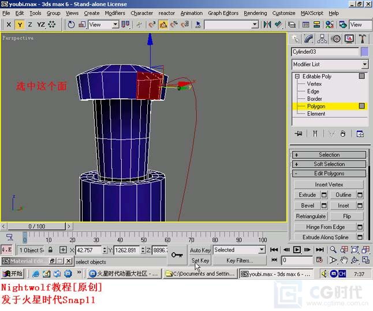
Task: Open the Graph Editors menu
Action: coord(223,13)
